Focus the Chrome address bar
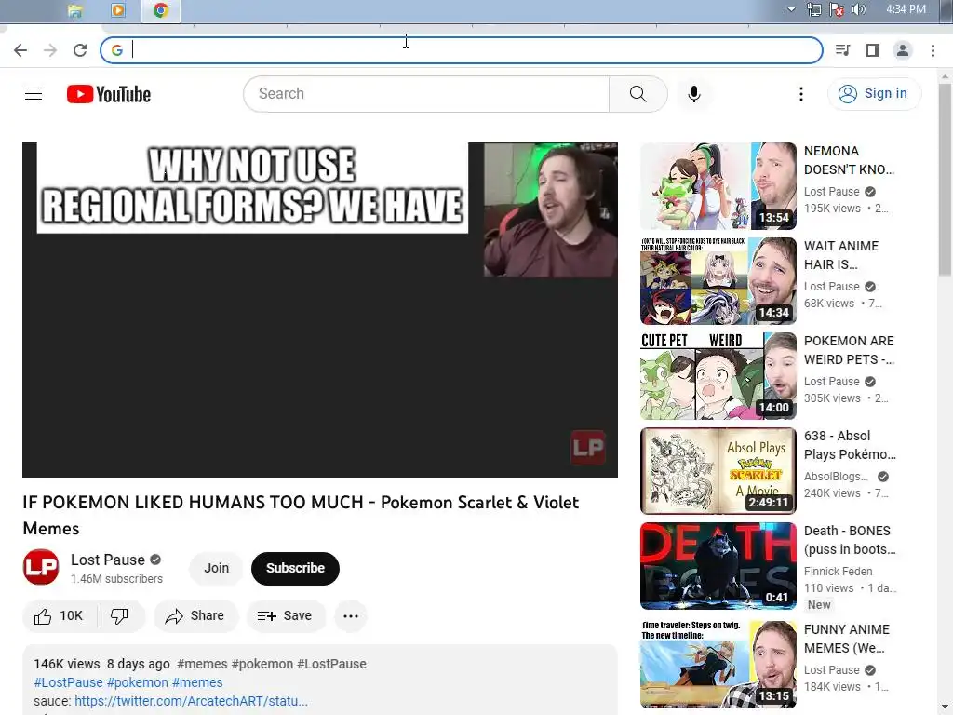This screenshot has height=715, width=953. (462, 50)
